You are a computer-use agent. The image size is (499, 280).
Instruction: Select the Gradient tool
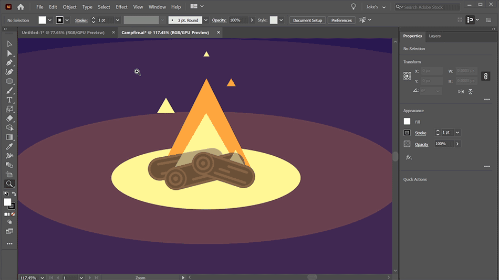point(9,137)
